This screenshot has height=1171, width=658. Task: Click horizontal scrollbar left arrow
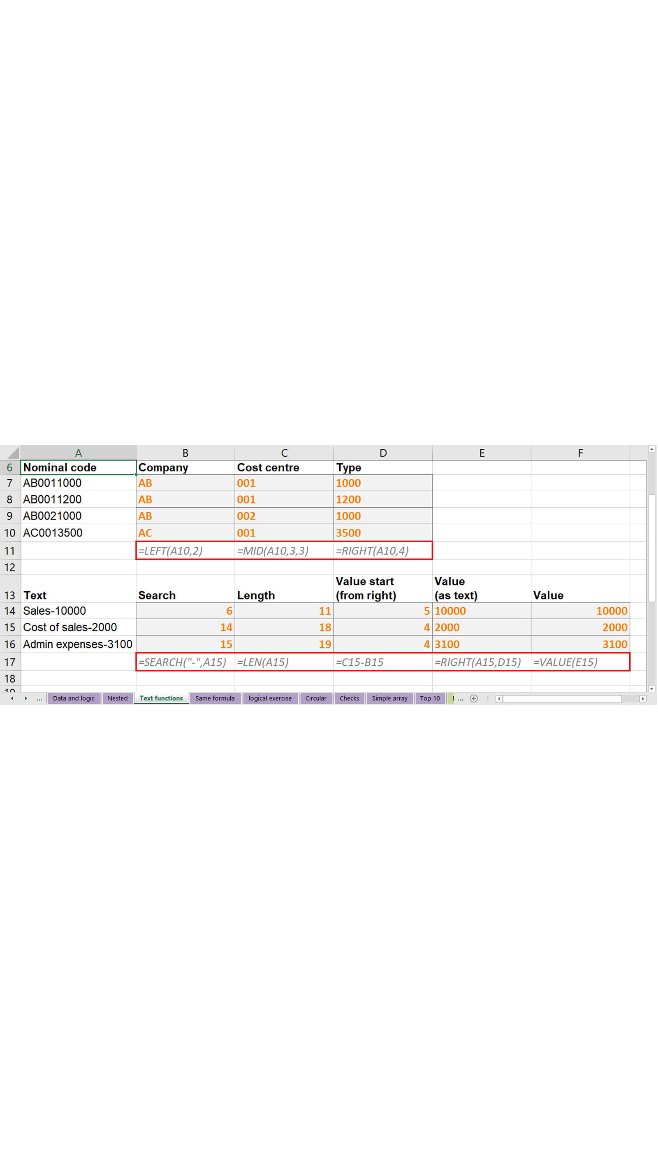tap(498, 699)
